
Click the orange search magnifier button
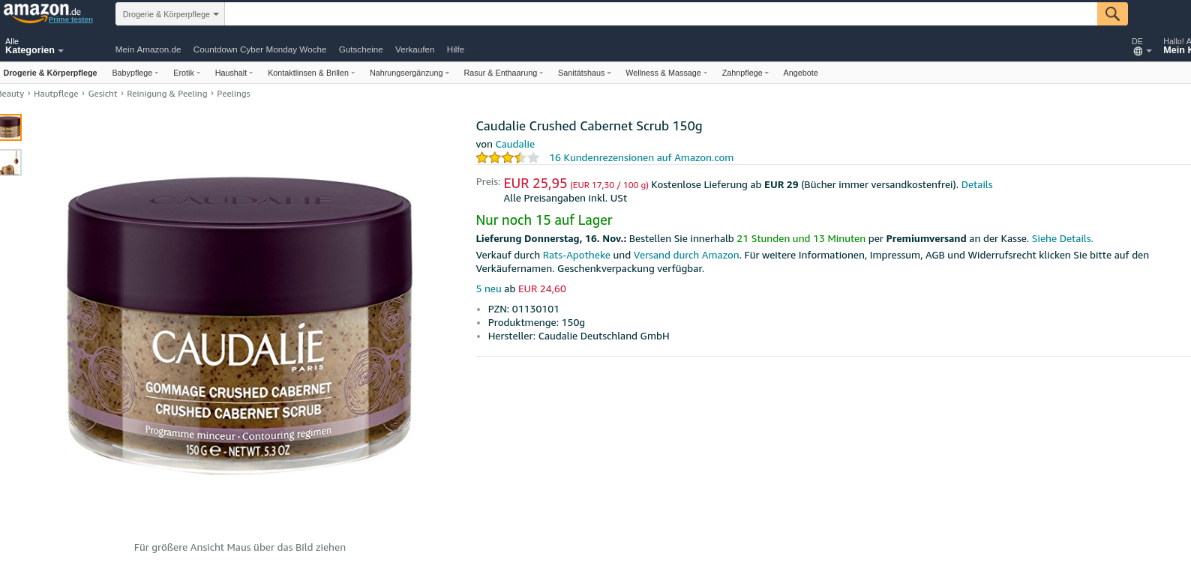pos(1112,13)
